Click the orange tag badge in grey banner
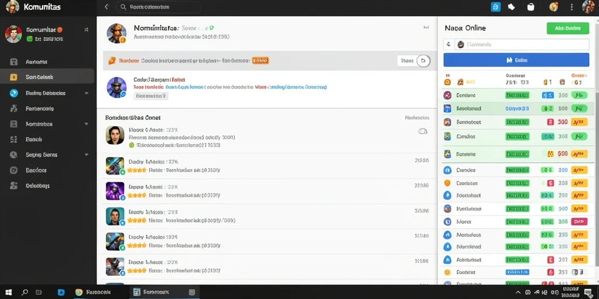 tap(260, 60)
